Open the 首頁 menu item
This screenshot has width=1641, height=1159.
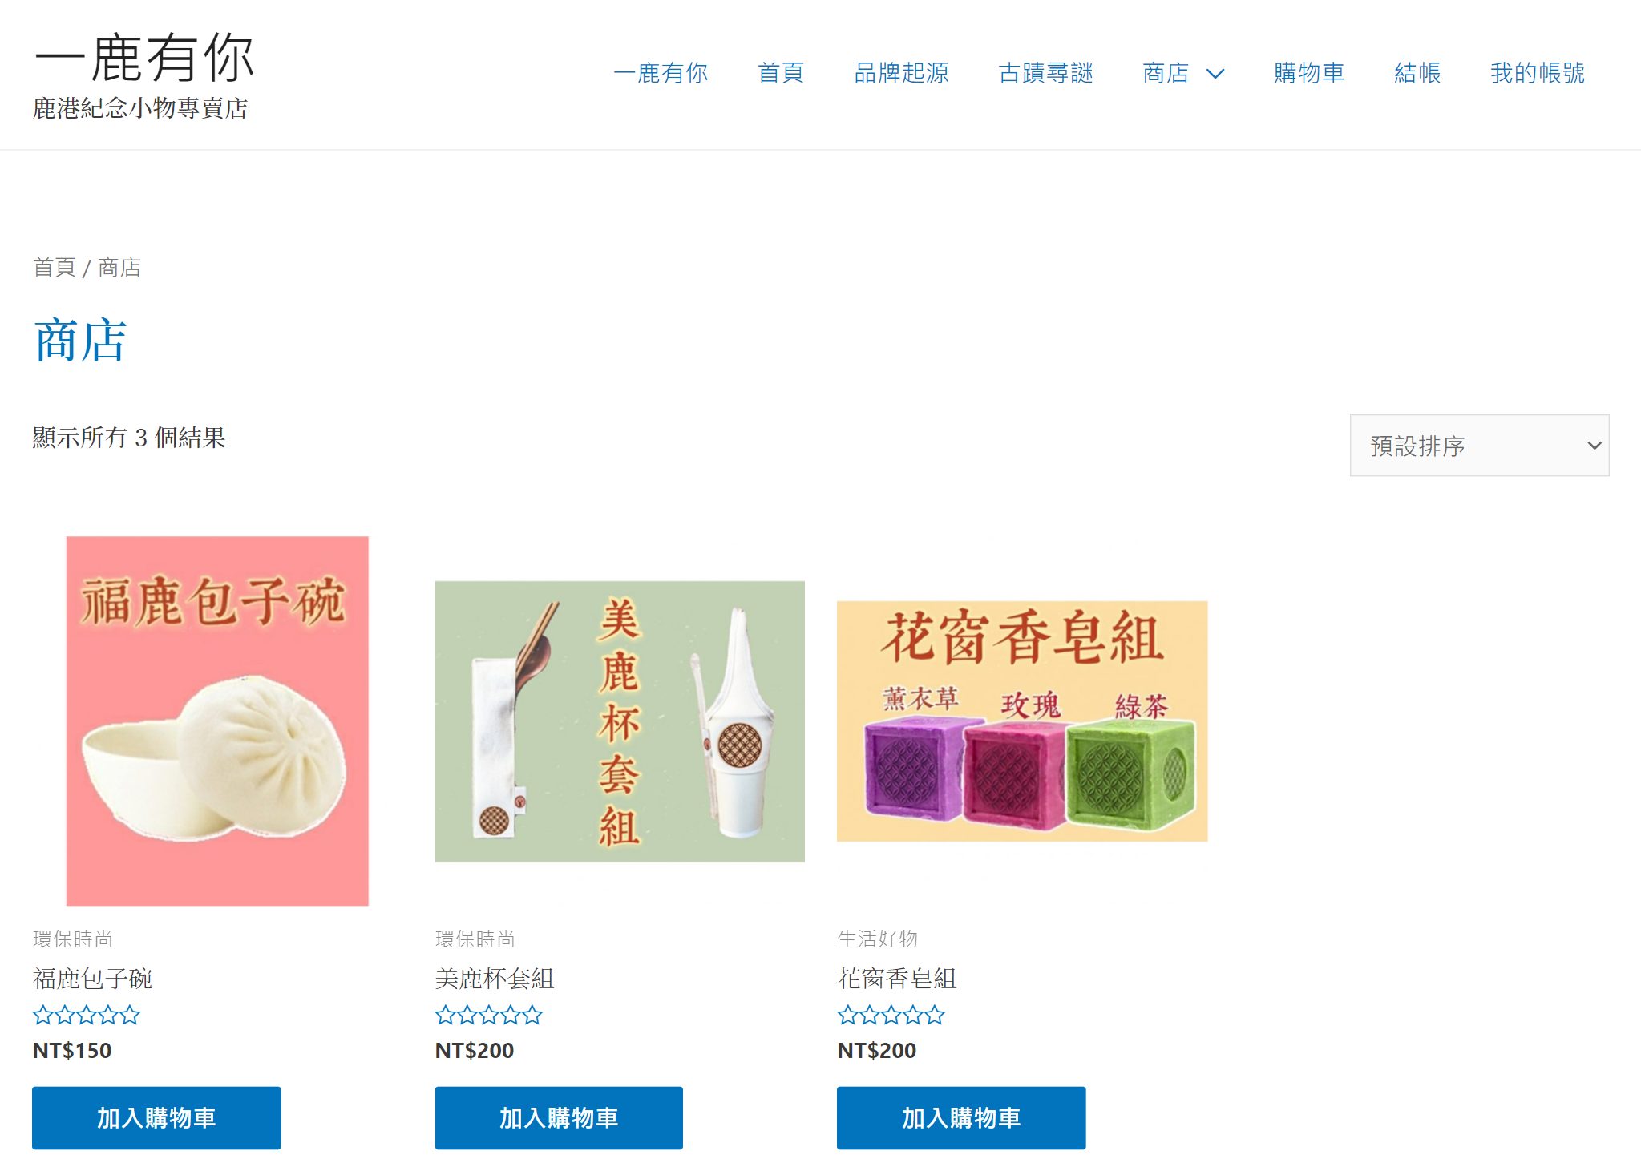pyautogui.click(x=781, y=73)
